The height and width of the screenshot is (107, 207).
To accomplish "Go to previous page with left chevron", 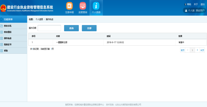I will point(188,50).
